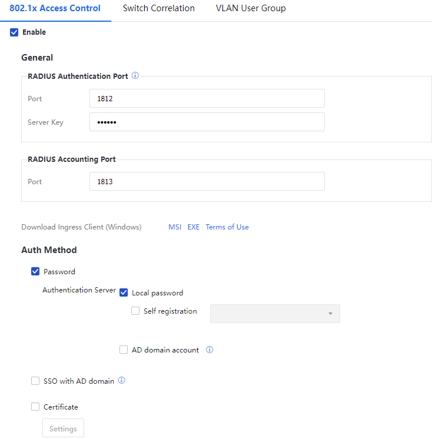Toggle the Enable checkbox
Screen dimensions: 432x439
15,32
